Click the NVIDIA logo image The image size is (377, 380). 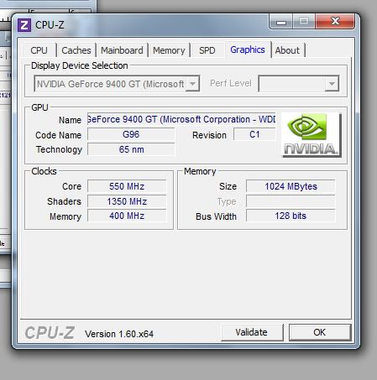pos(312,135)
